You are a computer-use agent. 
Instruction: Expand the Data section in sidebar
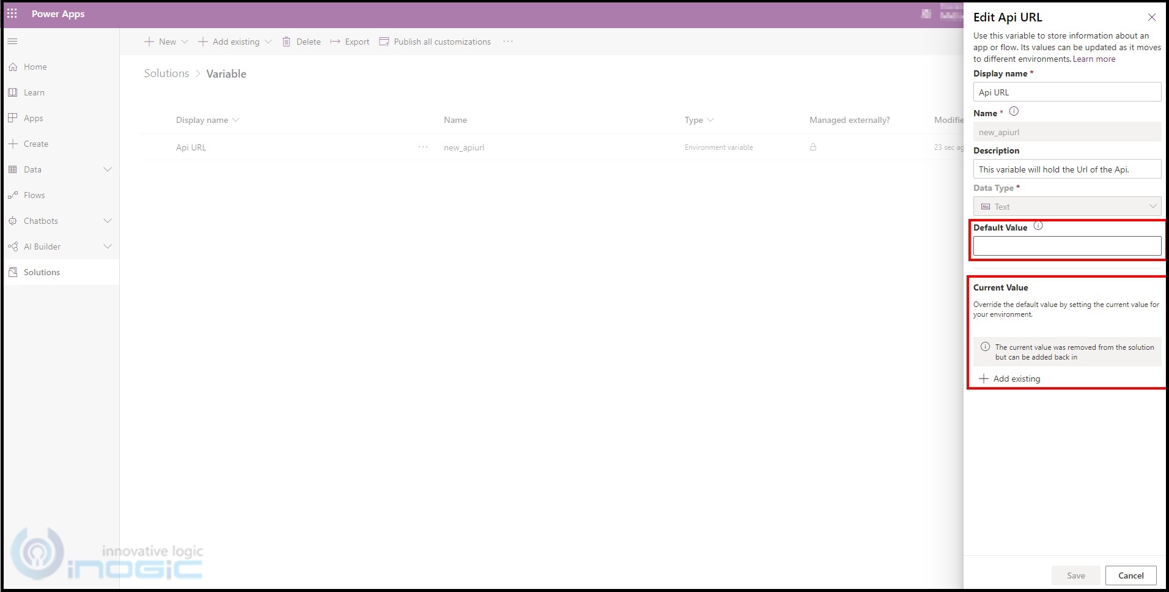click(108, 169)
